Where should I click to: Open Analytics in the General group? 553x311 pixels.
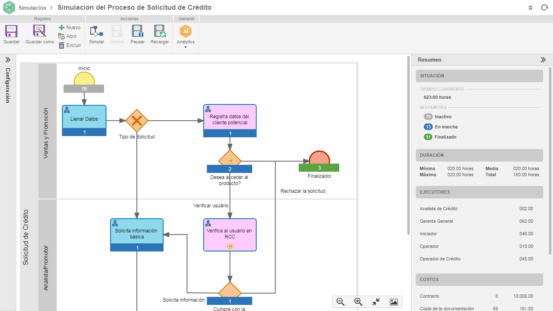(185, 32)
